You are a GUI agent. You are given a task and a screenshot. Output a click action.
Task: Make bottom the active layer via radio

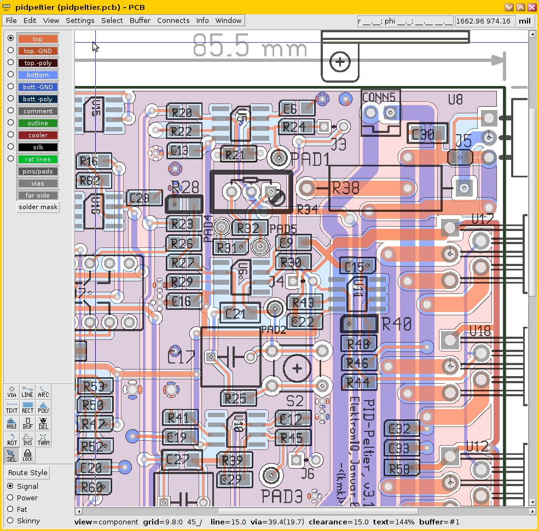[10, 74]
